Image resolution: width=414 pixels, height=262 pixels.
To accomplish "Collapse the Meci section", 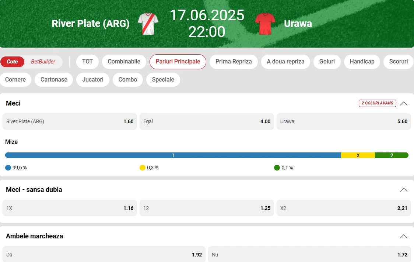I will (x=403, y=103).
